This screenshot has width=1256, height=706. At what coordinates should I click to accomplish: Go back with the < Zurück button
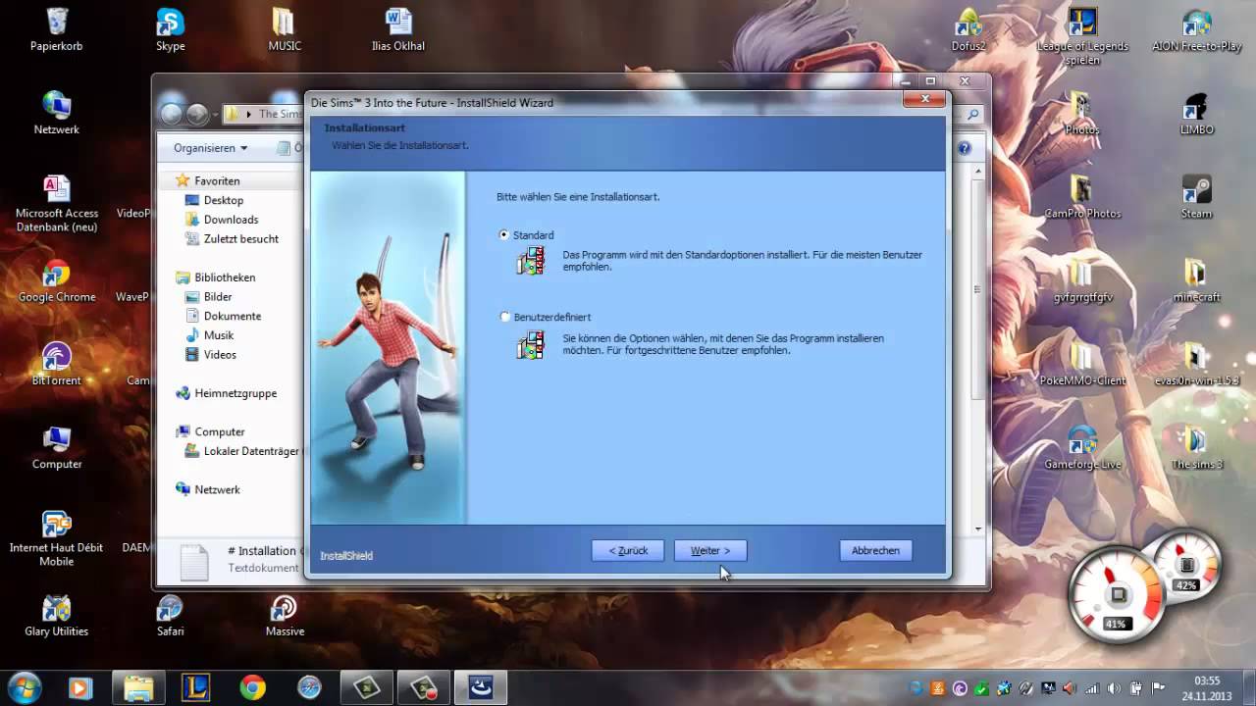[x=628, y=551]
